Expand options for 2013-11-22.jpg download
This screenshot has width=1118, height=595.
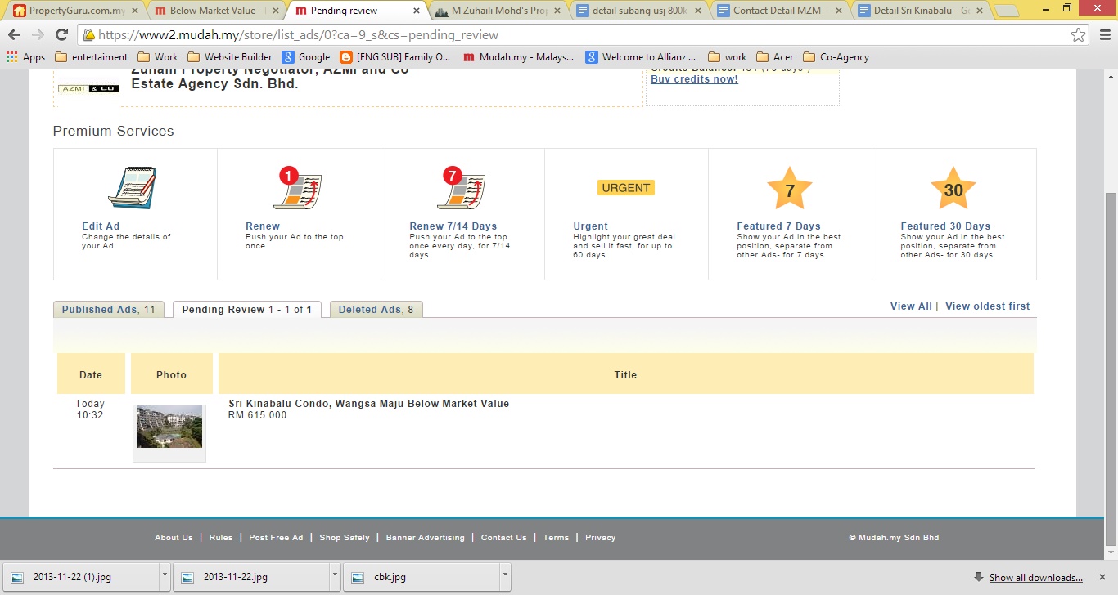[x=335, y=576]
